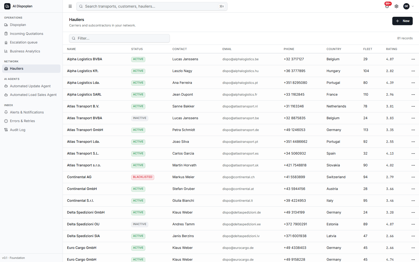419x262 pixels.
Task: Open row actions for Atlas Transport GmbH
Action: coord(413,130)
